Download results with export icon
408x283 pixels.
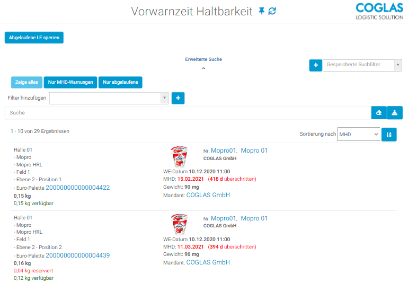click(x=395, y=113)
